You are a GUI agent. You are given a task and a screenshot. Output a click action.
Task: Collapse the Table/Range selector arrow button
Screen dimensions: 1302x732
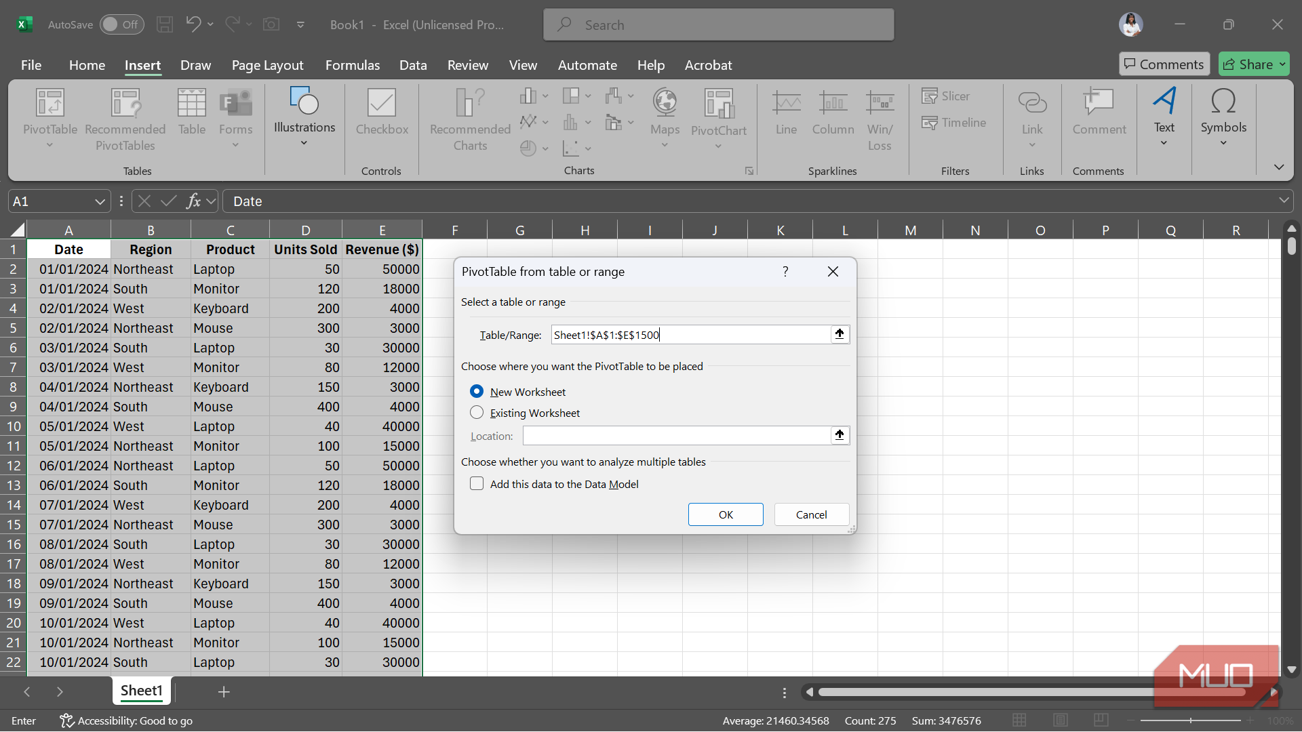[840, 334]
